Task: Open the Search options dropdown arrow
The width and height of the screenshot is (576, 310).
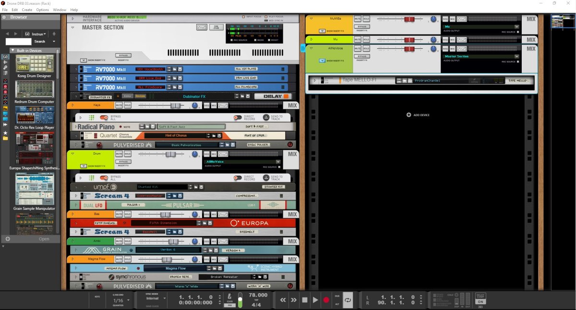Action: point(54,42)
